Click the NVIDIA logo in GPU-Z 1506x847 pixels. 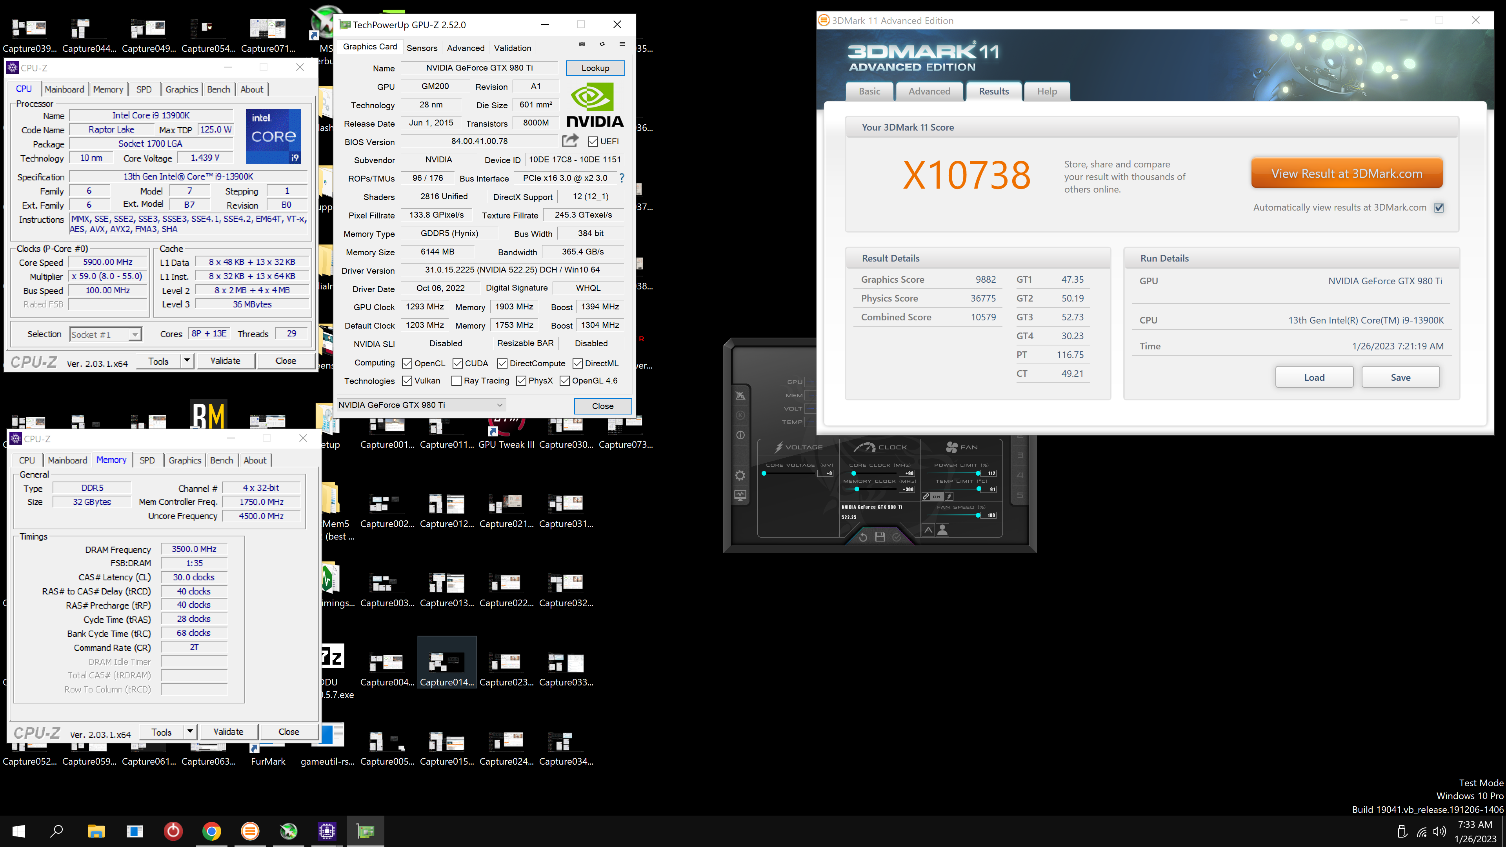(x=595, y=105)
